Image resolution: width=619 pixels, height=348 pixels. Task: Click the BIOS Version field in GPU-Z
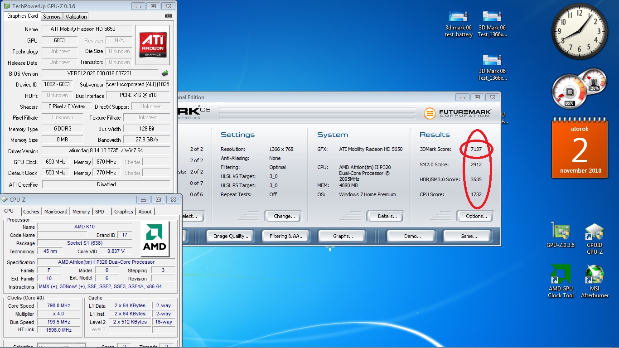[x=100, y=73]
